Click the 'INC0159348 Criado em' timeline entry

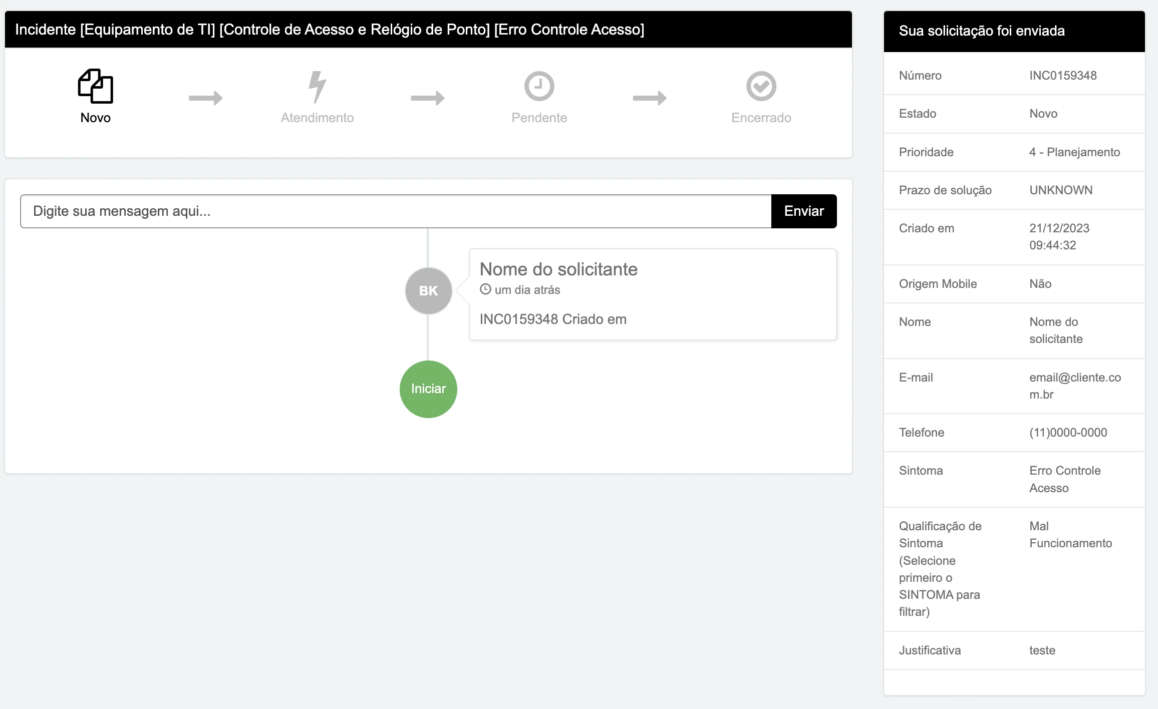[x=553, y=319]
